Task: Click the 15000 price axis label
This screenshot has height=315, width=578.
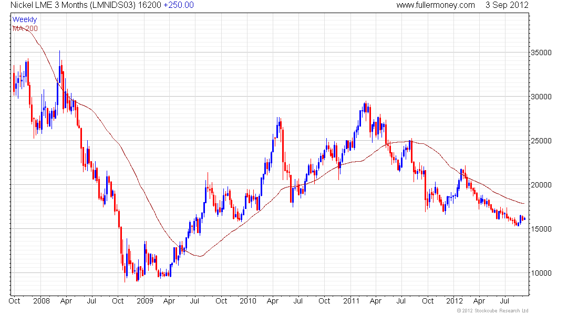Action: pyautogui.click(x=541, y=229)
